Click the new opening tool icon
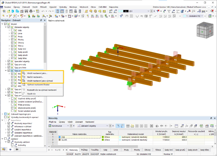The image size is (217, 156). [69, 16]
